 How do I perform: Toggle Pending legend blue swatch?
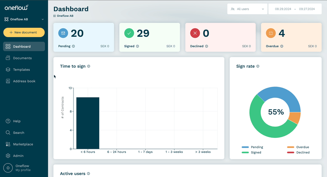coord(245,147)
